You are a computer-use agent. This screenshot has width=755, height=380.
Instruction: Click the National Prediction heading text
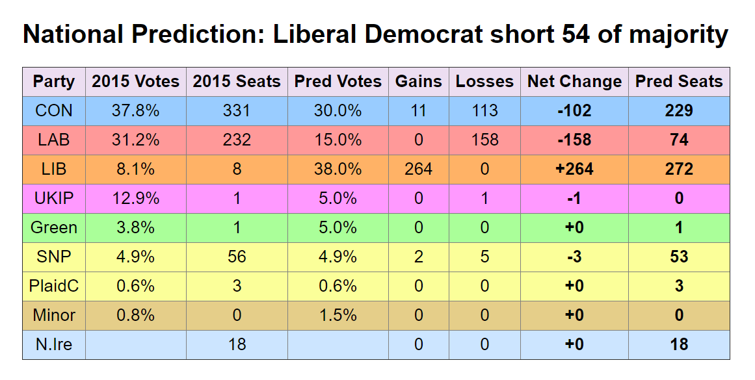(375, 34)
